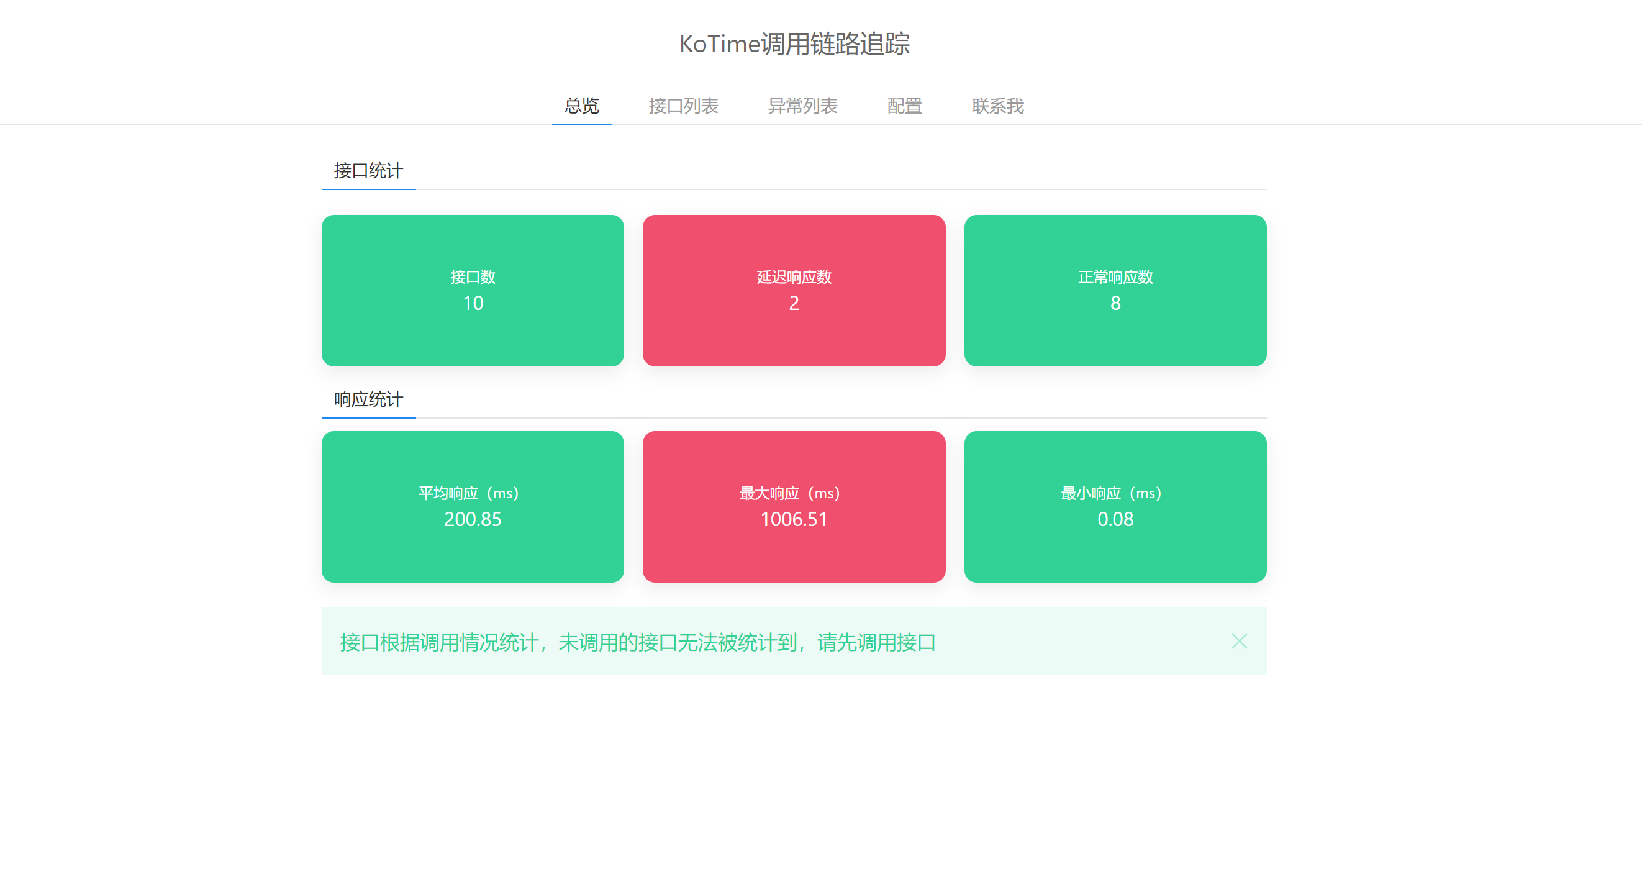Click the 0.08 minimum response value
The height and width of the screenshot is (882, 1642).
[1115, 520]
